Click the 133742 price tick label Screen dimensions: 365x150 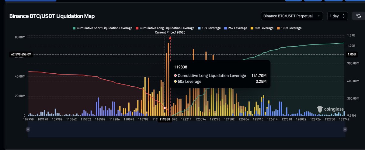344,119
